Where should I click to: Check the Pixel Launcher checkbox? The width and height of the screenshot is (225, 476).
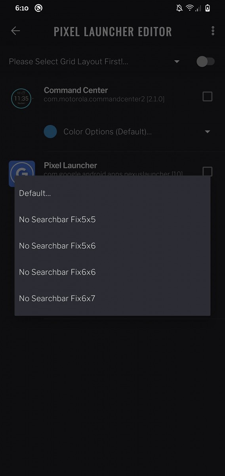(207, 171)
